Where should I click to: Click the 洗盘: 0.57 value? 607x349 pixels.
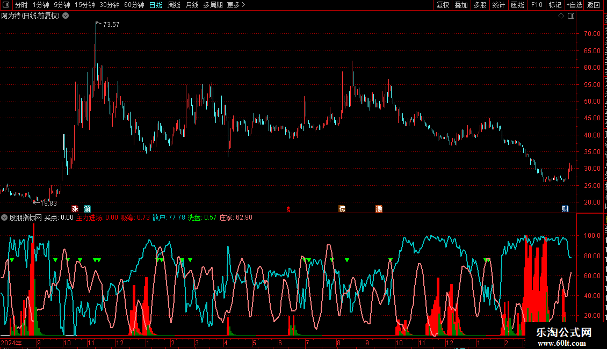pyautogui.click(x=202, y=217)
